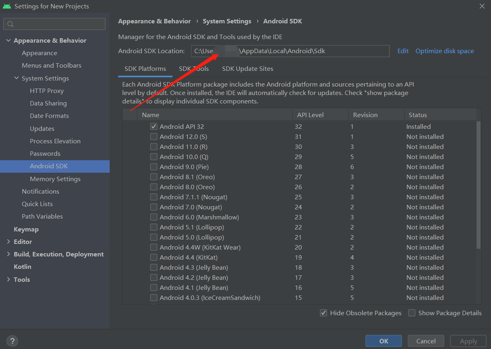This screenshot has width=491, height=349.
Task: Uncheck the Android API 32 checkbox
Action: (154, 126)
